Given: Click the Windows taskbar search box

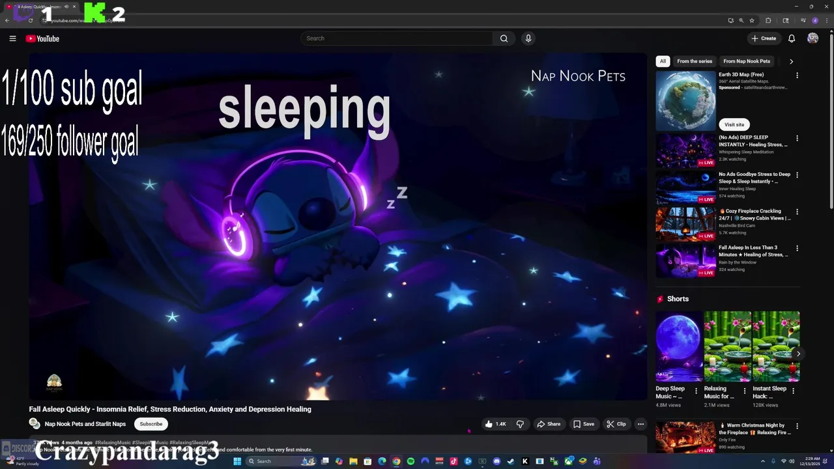Looking at the screenshot, I should 281,461.
